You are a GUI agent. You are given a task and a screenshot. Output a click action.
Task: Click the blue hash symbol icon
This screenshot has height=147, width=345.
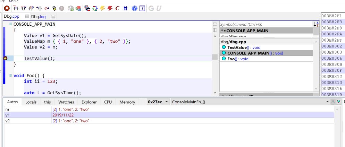125,8
